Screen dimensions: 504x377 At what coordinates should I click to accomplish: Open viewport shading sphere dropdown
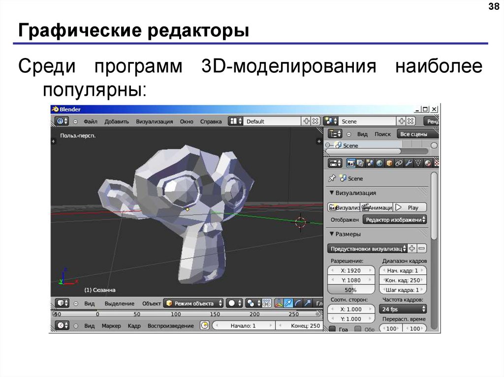pyautogui.click(x=234, y=303)
